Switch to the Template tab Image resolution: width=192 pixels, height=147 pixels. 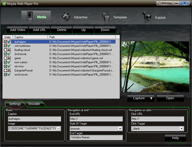tap(114, 17)
